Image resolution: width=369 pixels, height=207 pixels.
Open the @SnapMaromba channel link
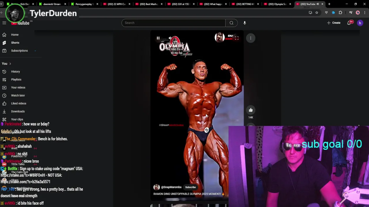pyautogui.click(x=171, y=187)
